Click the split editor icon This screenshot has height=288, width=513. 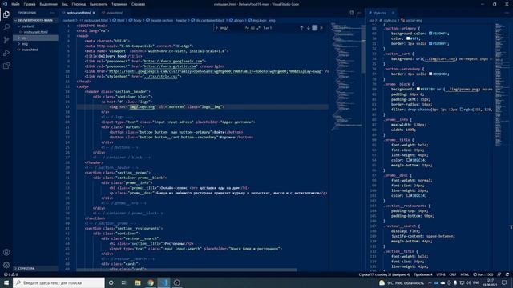coord(352,13)
